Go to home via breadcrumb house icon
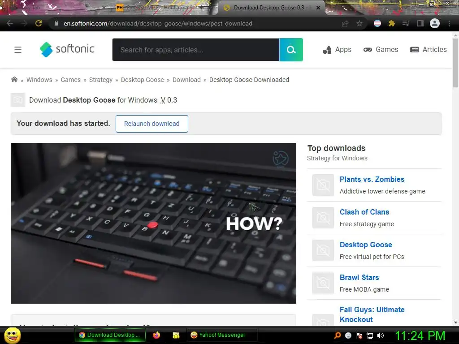The height and width of the screenshot is (344, 459). (14, 80)
